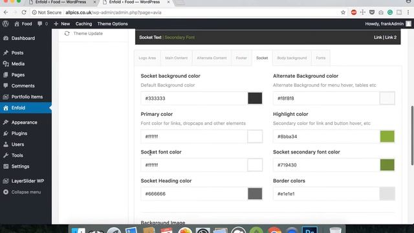Click the Plugins sidebar icon
This screenshot has height=233, width=414.
point(6,133)
